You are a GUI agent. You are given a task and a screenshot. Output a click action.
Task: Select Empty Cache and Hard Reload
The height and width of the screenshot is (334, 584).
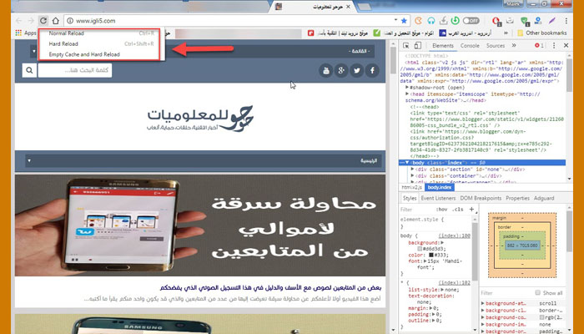[84, 53]
